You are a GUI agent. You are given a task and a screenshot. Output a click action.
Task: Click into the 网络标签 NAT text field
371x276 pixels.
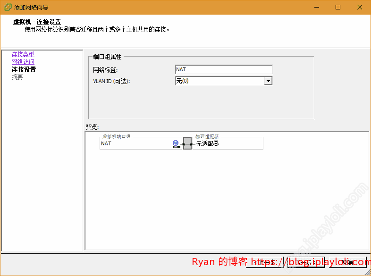click(x=224, y=69)
